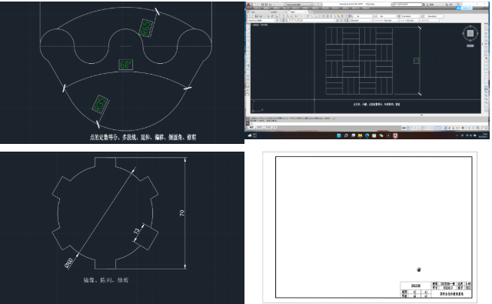The image size is (492, 304).
Task: Click the AutoCAD icon in the taskbar
Action: [395, 135]
